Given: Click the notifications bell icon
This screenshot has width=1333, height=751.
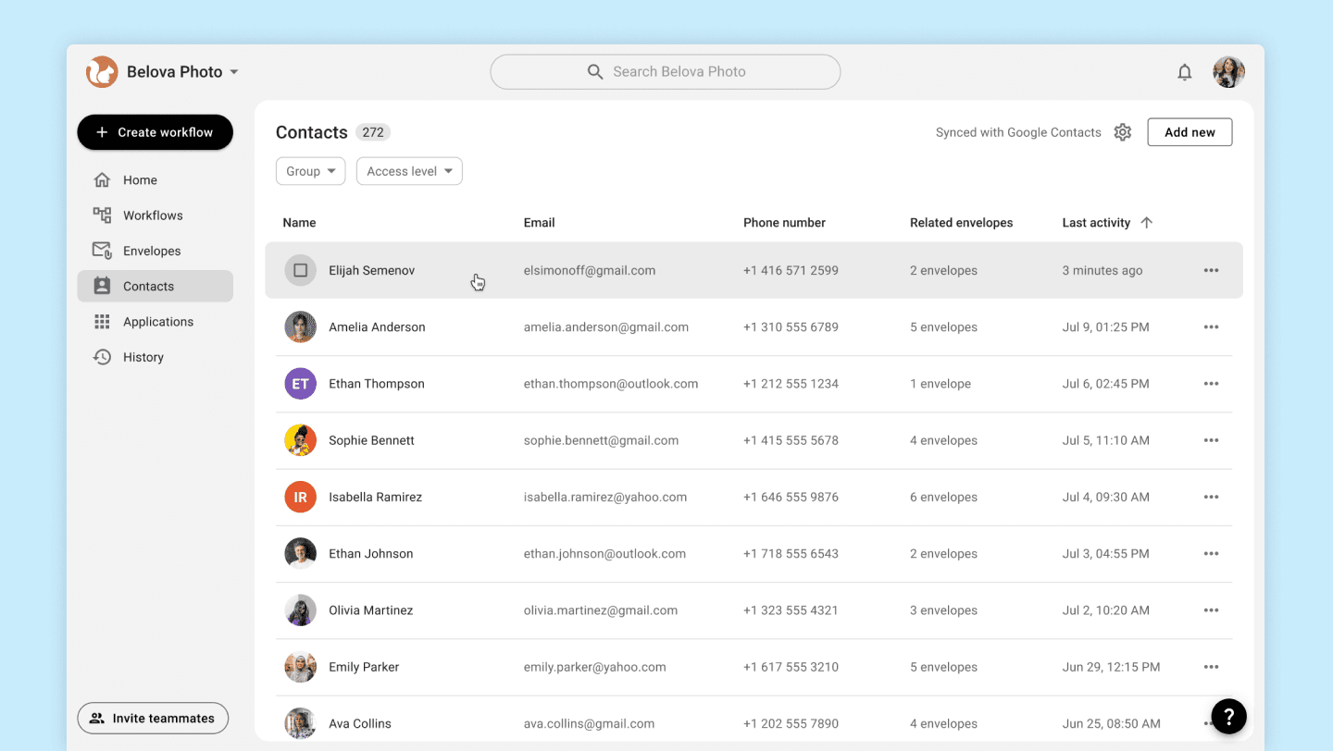Looking at the screenshot, I should [1184, 72].
